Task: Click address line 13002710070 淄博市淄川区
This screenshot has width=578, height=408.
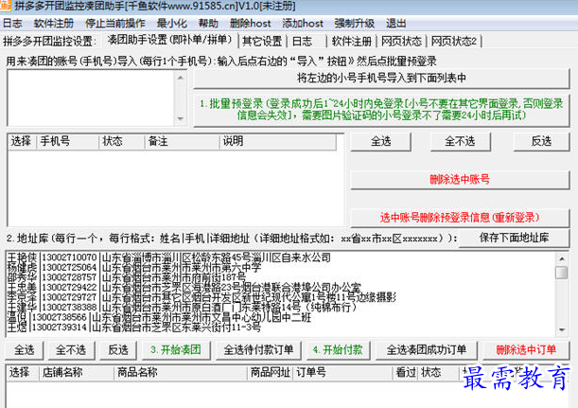Action: point(168,257)
